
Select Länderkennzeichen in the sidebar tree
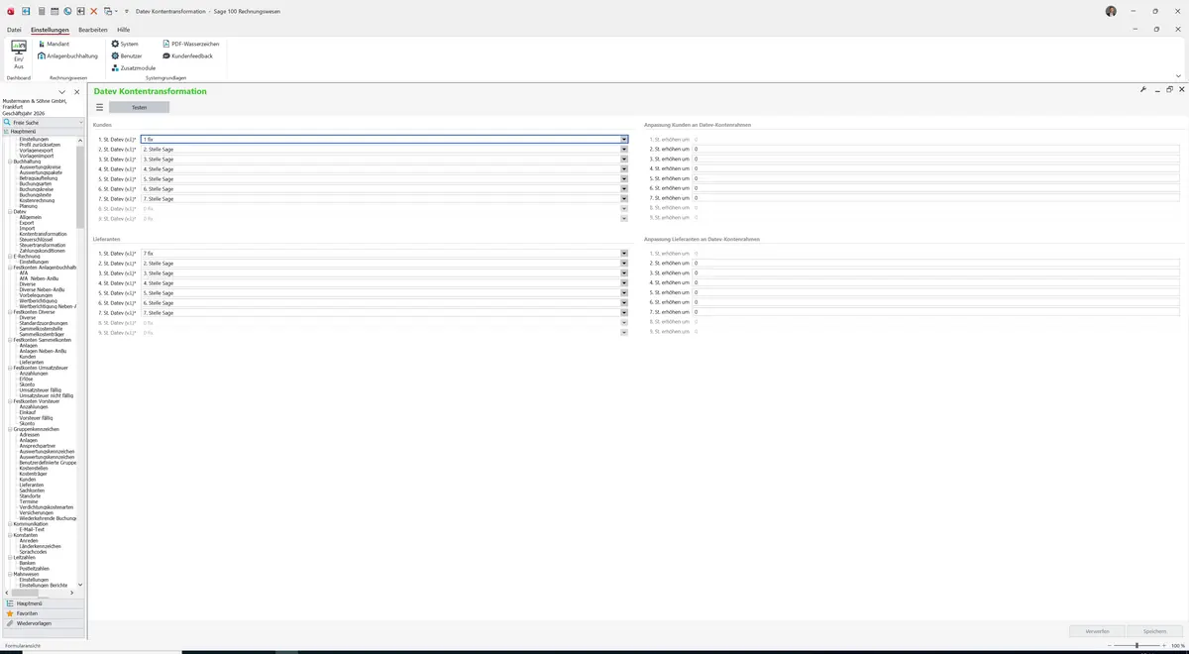coord(40,546)
